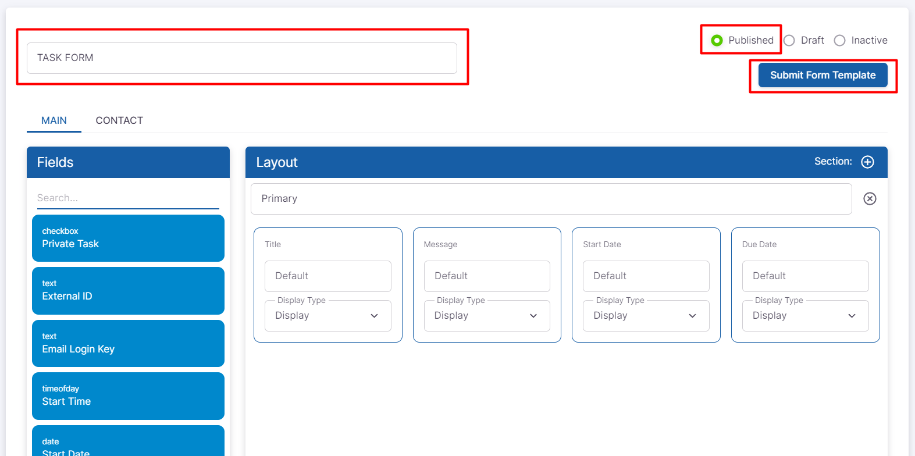Open Title field Display Type dropdown
The height and width of the screenshot is (456, 915).
coord(327,316)
